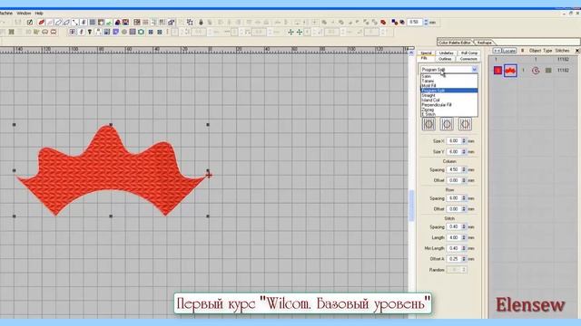The image size is (581, 326).
Task: Click the Size X value field
Action: [454, 141]
